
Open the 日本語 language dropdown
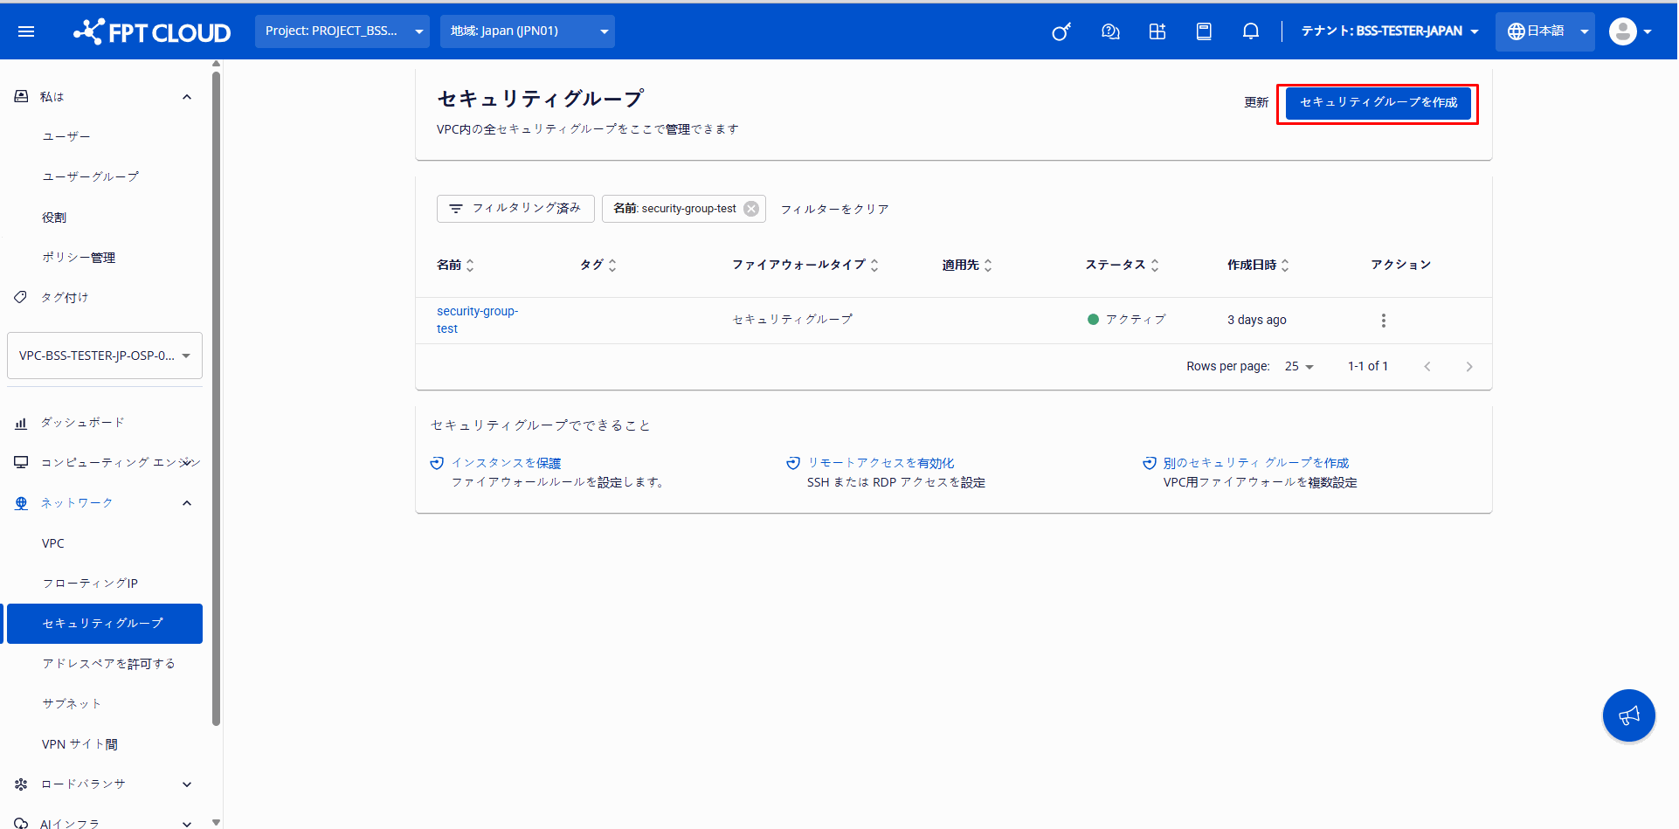[1545, 31]
